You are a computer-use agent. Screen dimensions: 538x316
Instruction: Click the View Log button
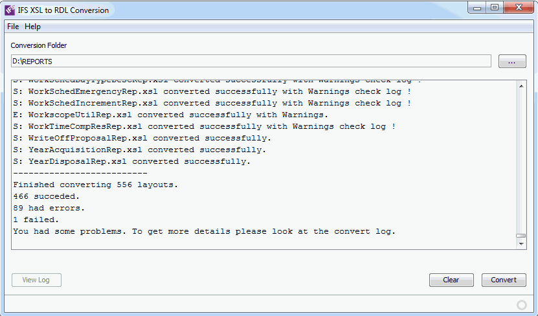[36, 280]
